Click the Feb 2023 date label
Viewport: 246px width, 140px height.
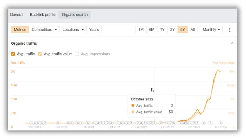167,127
